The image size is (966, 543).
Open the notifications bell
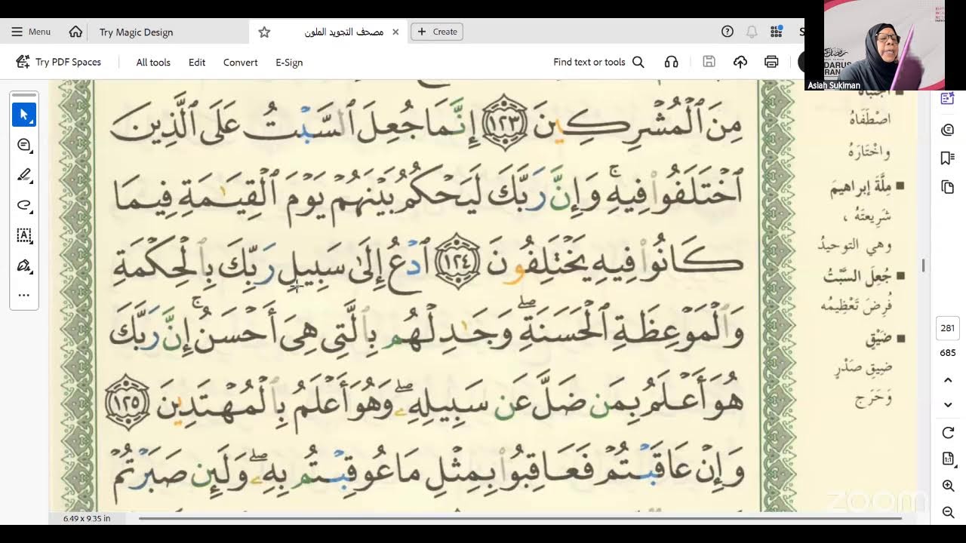[752, 32]
